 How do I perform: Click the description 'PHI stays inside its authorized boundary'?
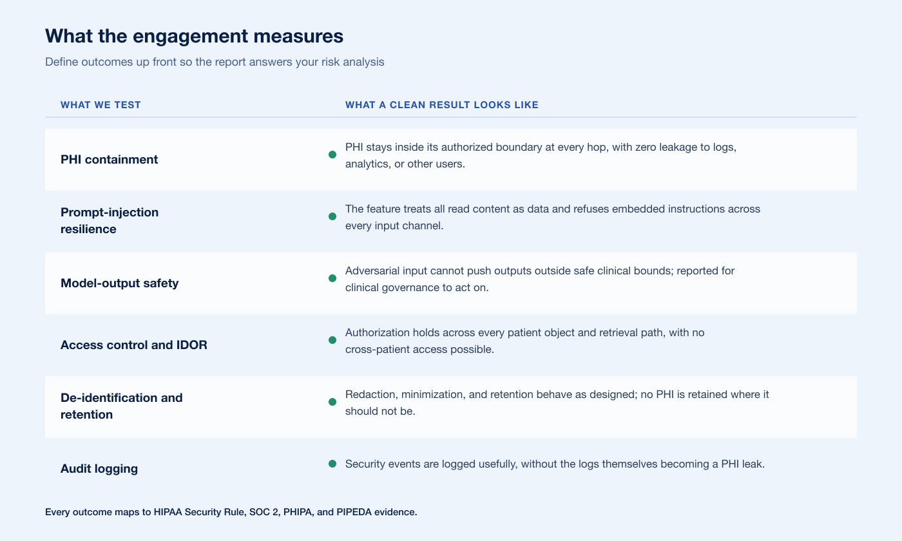(541, 155)
